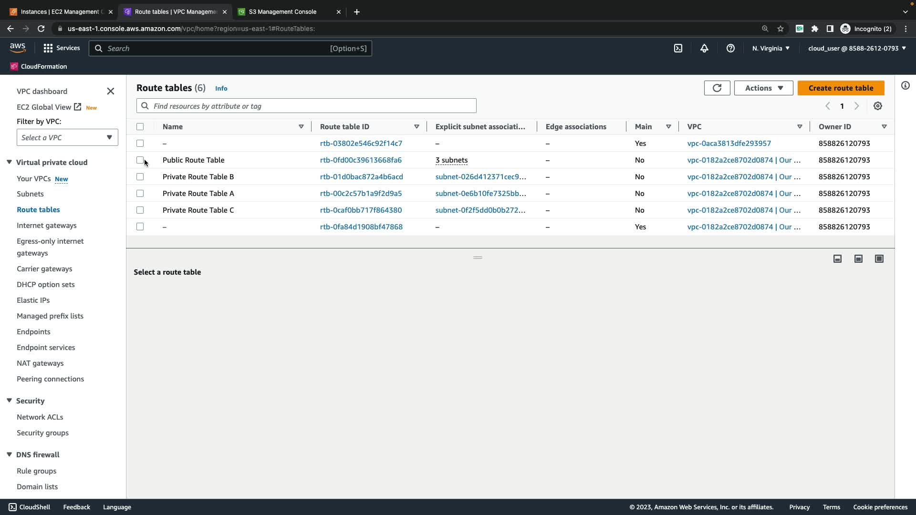Open the info panel icon at right edge
The height and width of the screenshot is (515, 916).
906,85
